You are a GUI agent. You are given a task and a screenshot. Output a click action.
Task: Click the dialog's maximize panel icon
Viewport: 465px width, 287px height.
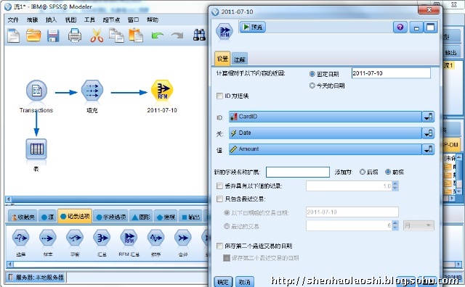(430, 28)
